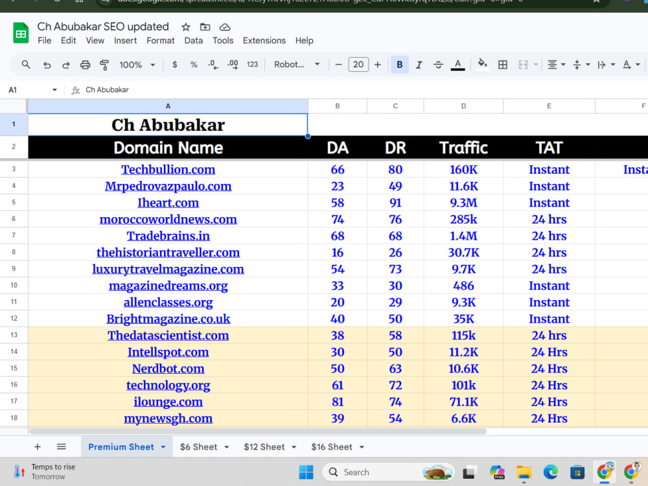Format as percent icon
648x486 pixels.
[x=194, y=64]
